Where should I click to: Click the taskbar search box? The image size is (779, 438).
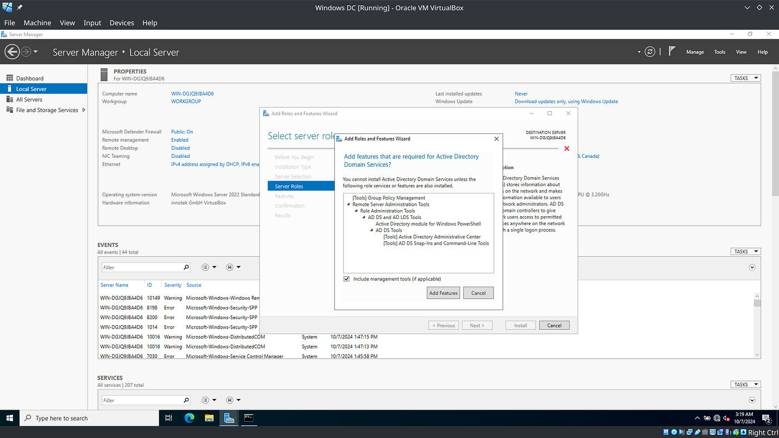[x=90, y=418]
